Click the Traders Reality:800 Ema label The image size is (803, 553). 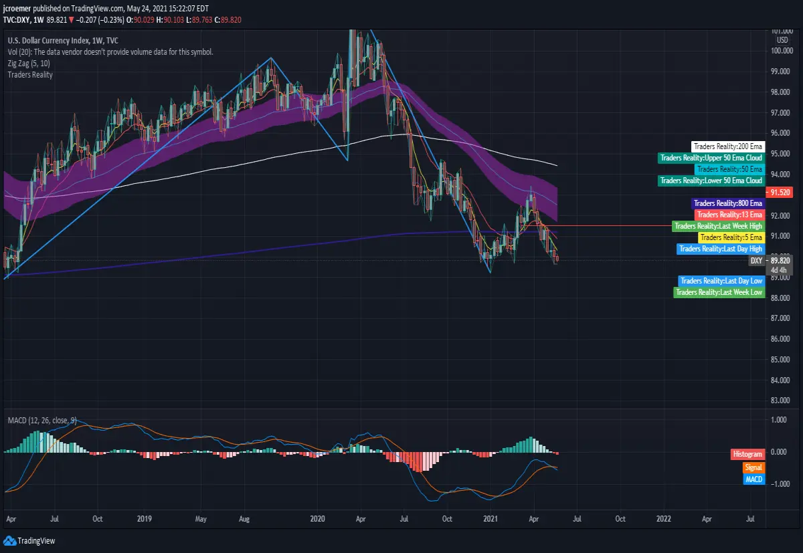coord(727,203)
